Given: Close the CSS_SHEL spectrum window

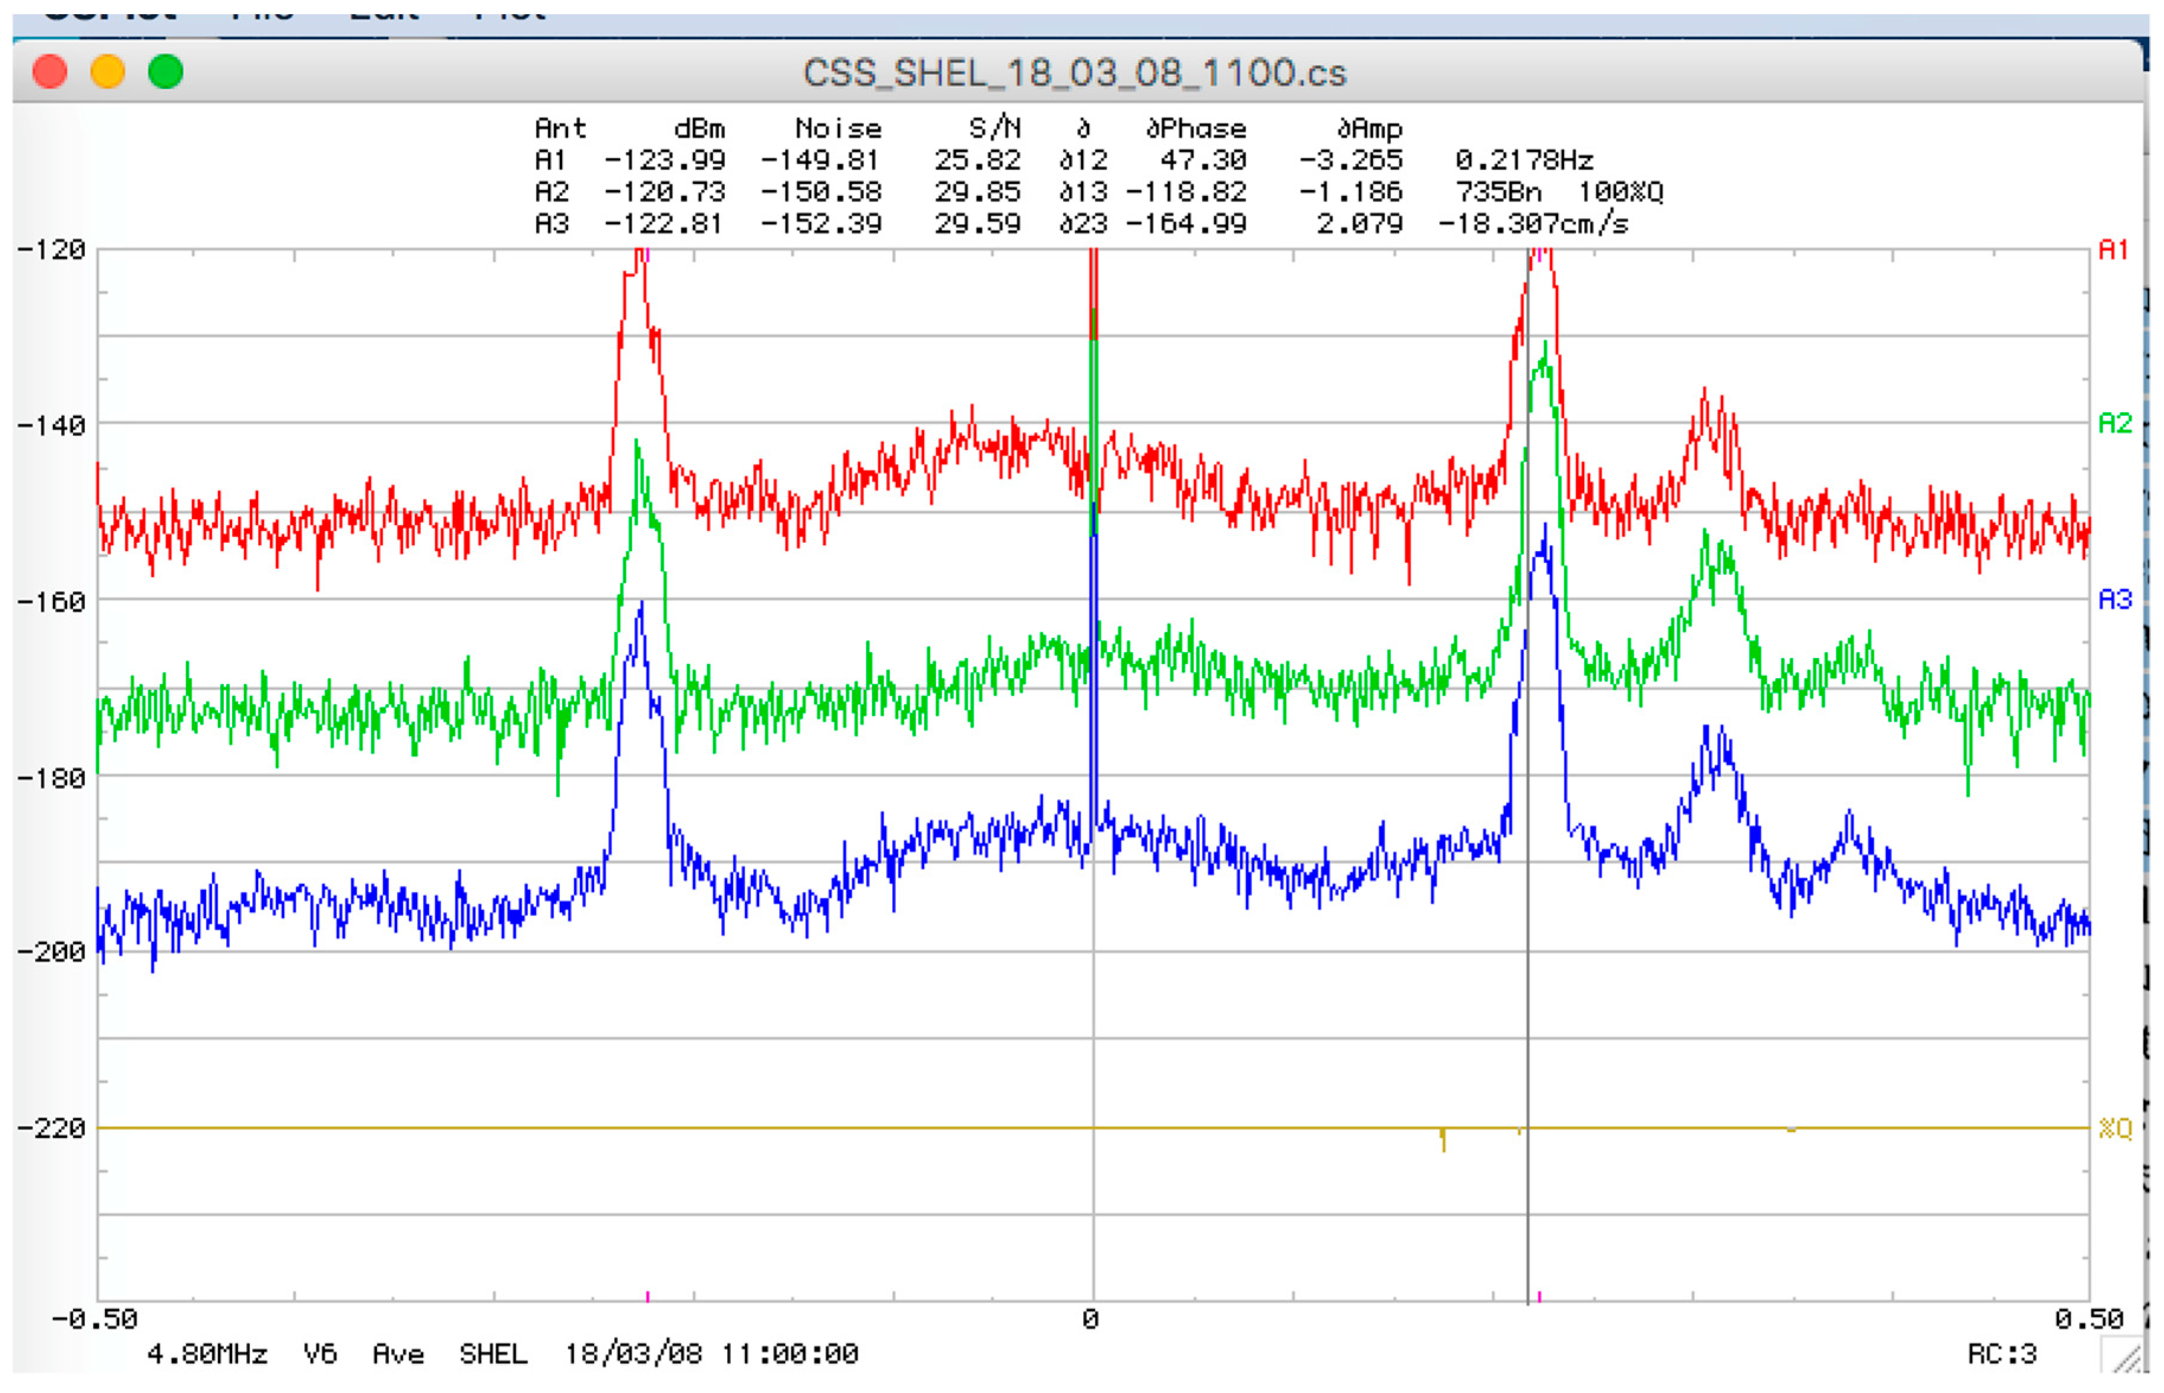Looking at the screenshot, I should coord(50,71).
